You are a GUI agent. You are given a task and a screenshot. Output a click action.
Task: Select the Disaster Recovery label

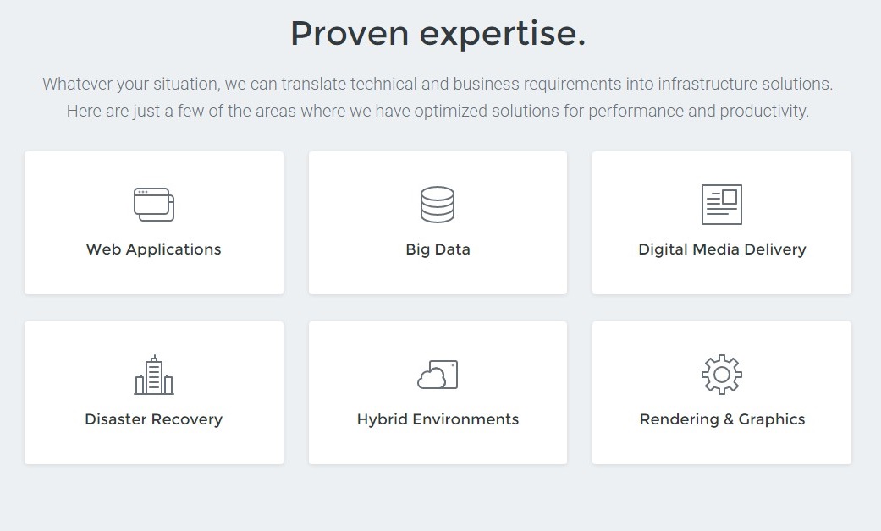coord(154,419)
